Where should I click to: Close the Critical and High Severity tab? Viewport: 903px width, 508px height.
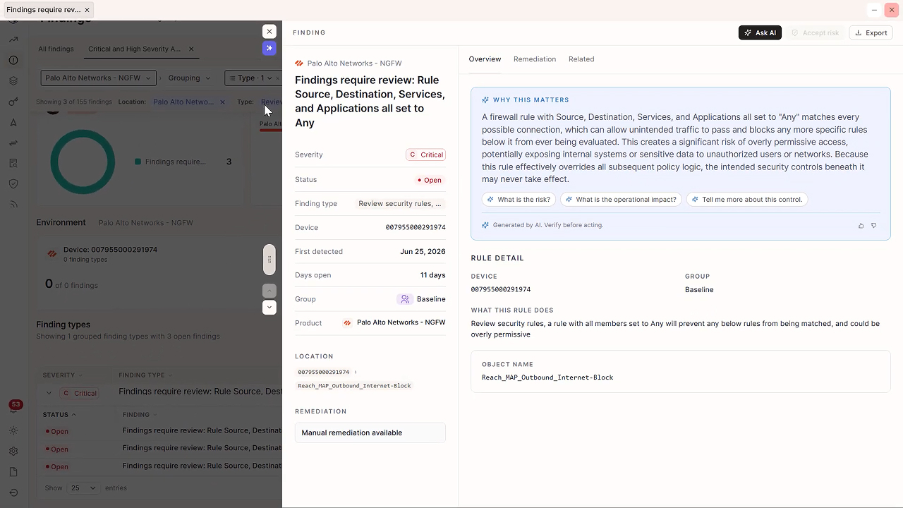pos(191,49)
